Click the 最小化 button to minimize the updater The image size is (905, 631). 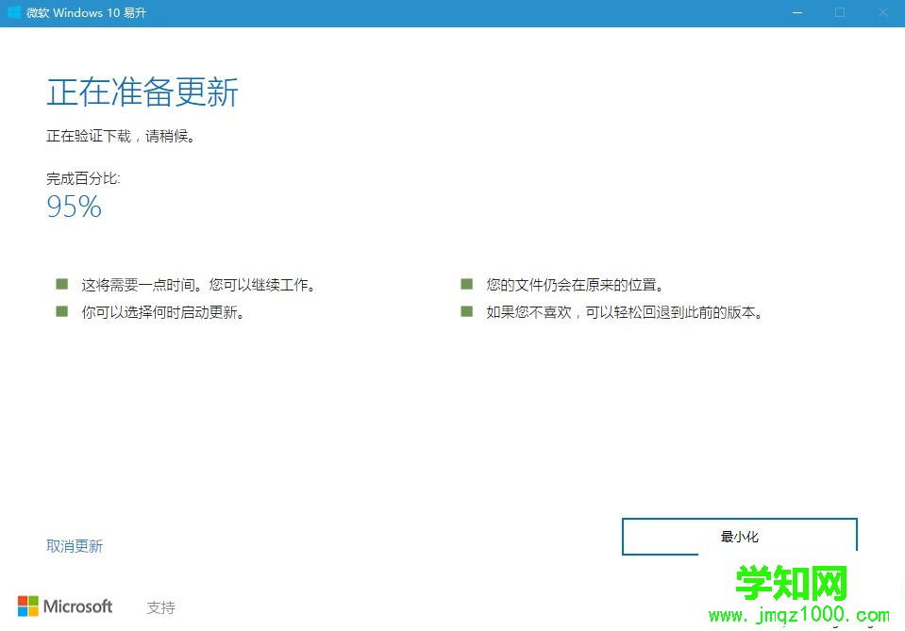[x=740, y=536]
